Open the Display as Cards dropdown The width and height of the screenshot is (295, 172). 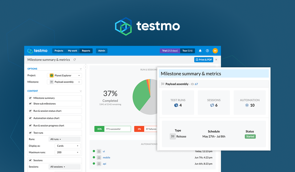point(68,146)
